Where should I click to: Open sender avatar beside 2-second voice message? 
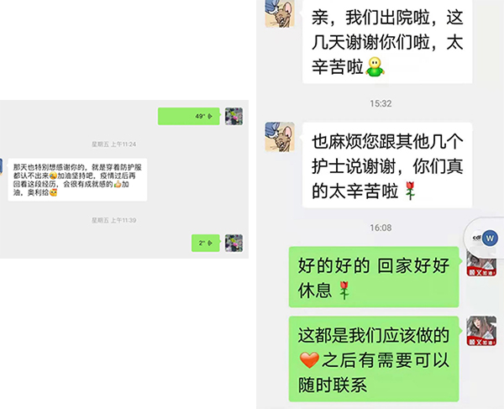[x=234, y=243]
